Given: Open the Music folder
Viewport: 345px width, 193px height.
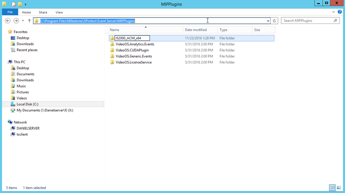Looking at the screenshot, I should coord(21,86).
